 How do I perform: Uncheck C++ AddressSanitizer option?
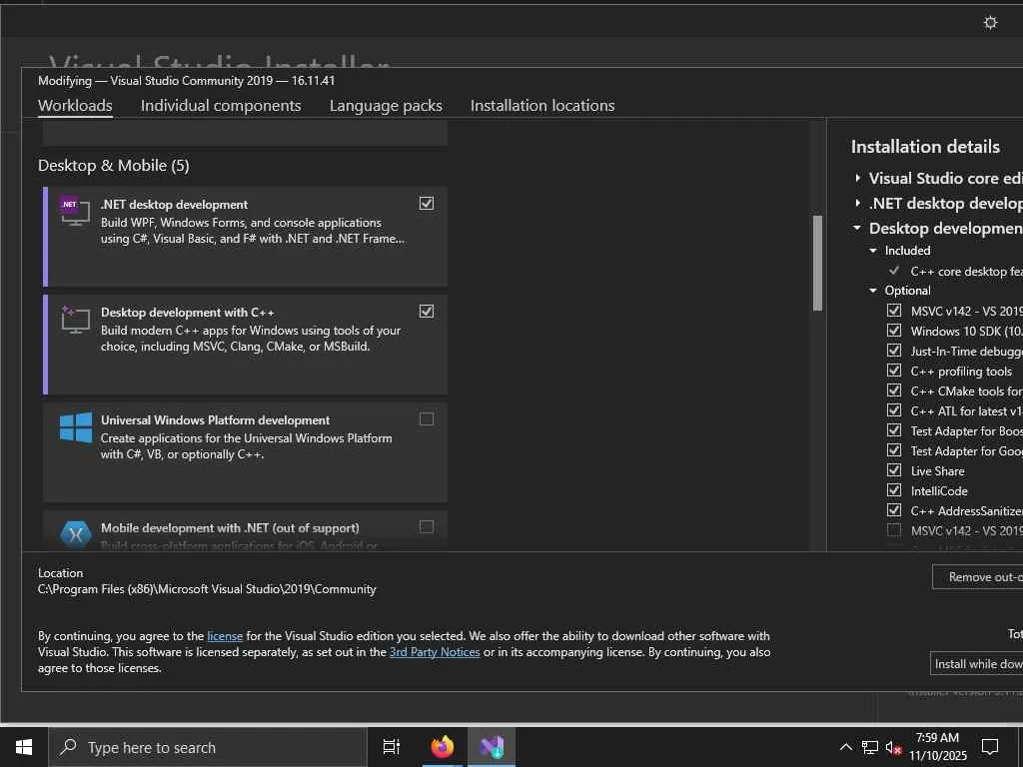tap(894, 510)
